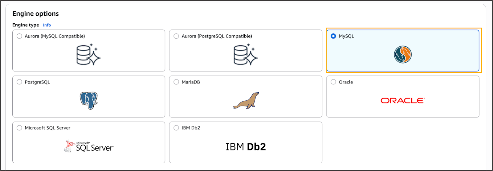Choose the PostgreSQL radio button
493x171 pixels.
pos(19,82)
